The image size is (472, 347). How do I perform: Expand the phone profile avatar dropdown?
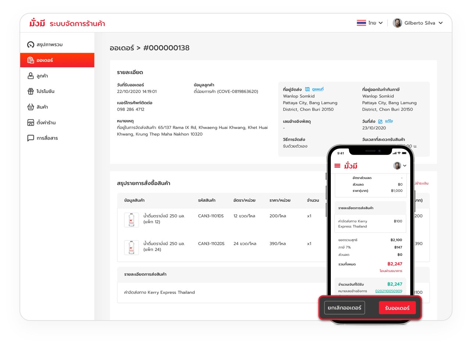[400, 166]
